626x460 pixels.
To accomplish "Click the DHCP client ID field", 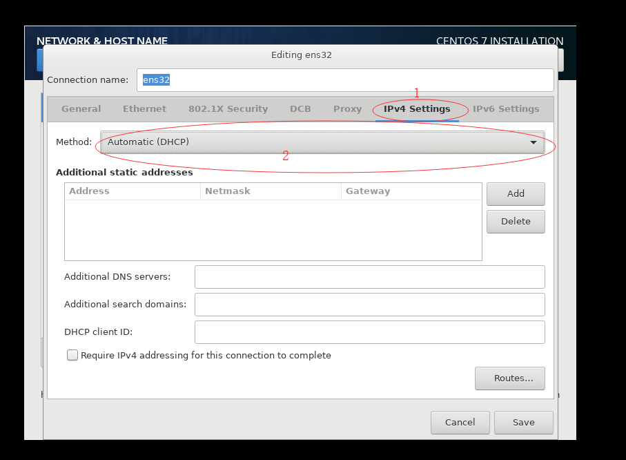I will (370, 332).
